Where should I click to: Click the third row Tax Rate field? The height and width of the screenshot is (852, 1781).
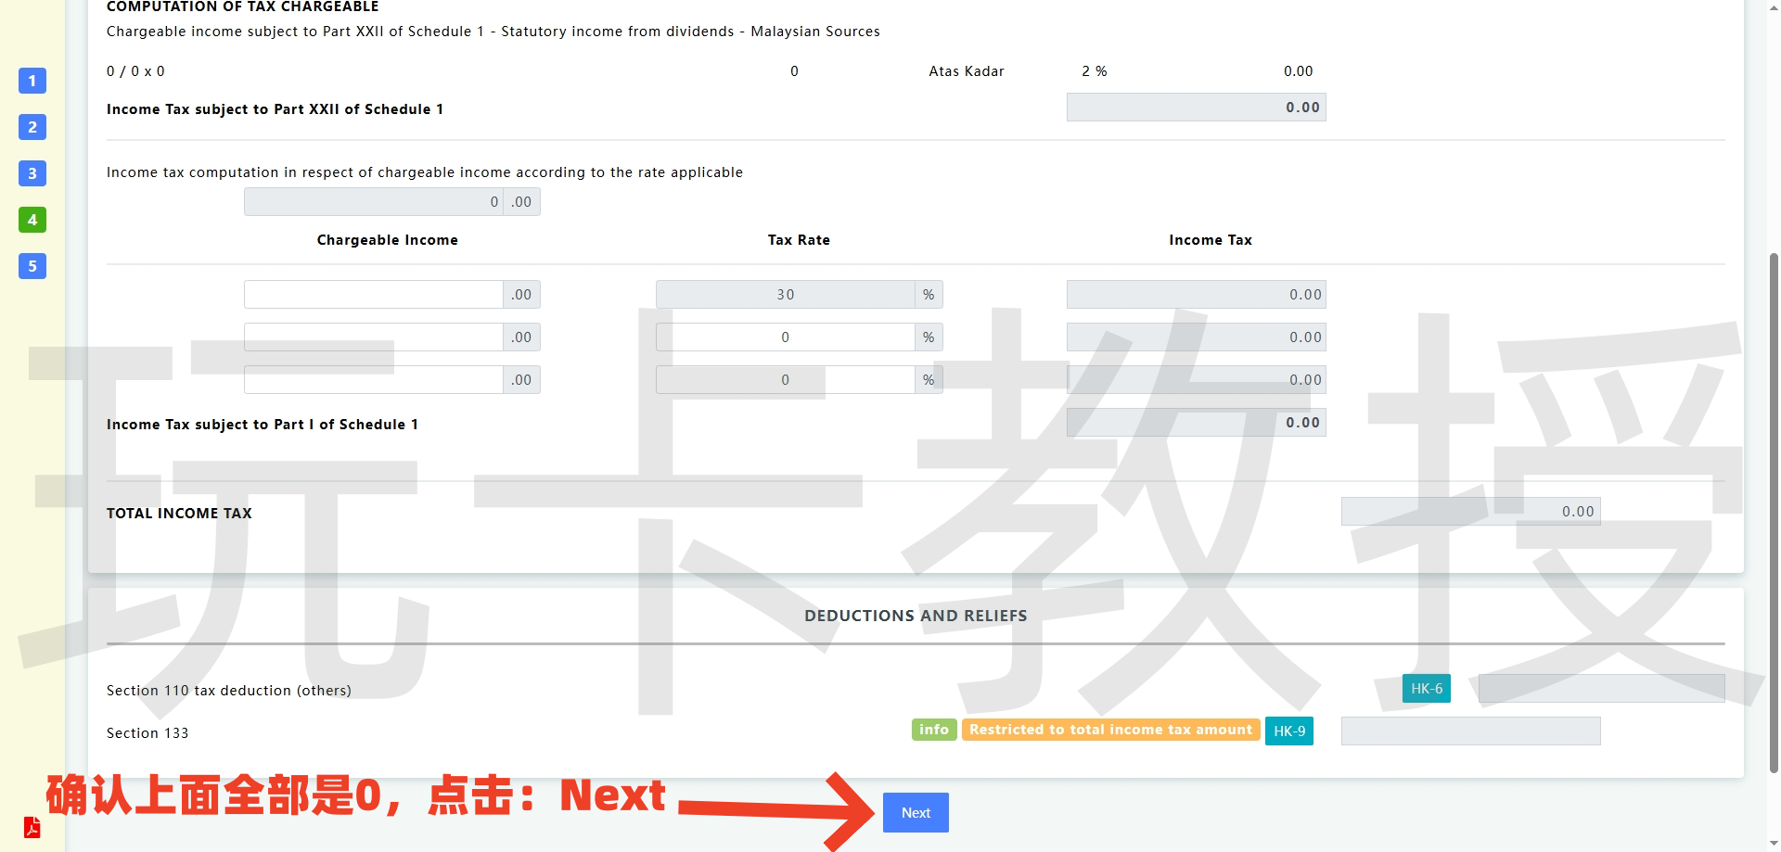click(786, 380)
